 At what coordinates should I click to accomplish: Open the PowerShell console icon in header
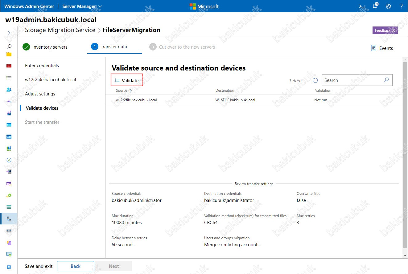(x=361, y=6)
